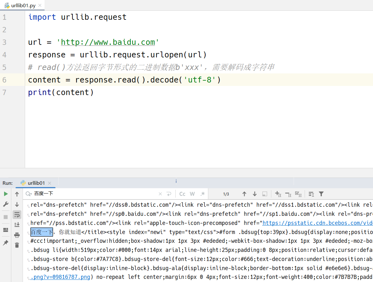Screen dimensions: 373x282
Task: Add selection for next occurrence
Action: [x=278, y=194]
